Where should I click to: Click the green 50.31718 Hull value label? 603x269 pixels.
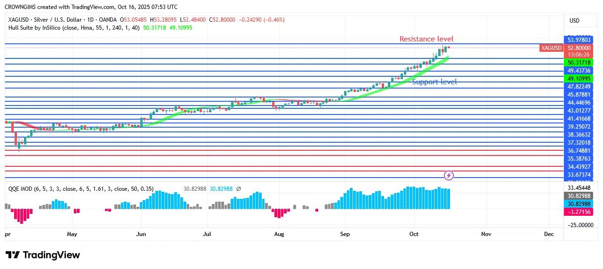click(x=579, y=63)
